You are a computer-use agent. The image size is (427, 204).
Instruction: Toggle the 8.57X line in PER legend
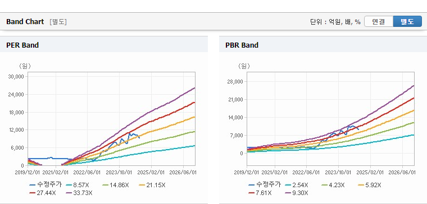point(78,186)
